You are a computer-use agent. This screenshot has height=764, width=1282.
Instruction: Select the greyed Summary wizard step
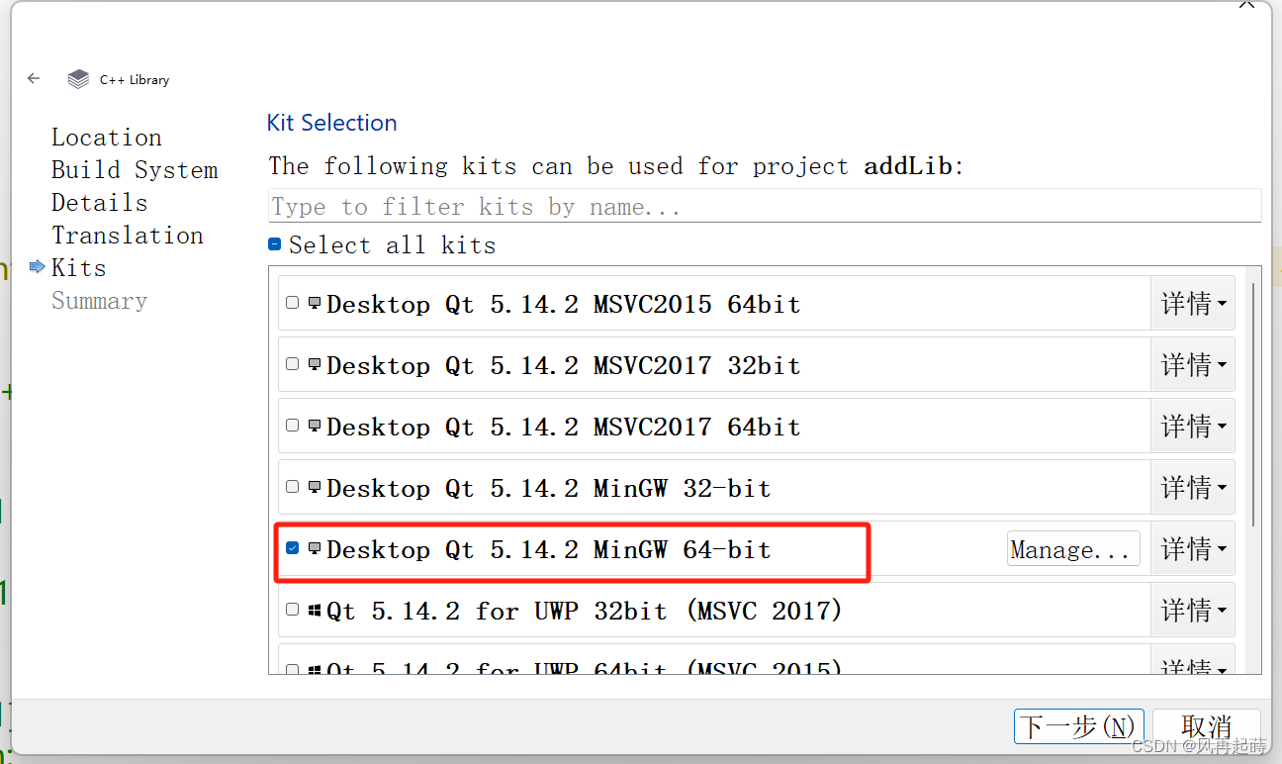100,301
